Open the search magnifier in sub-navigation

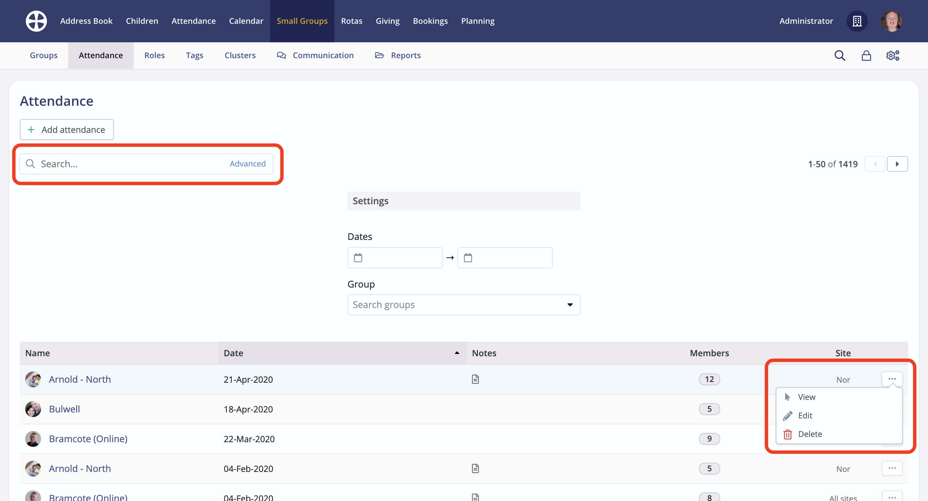(x=839, y=56)
